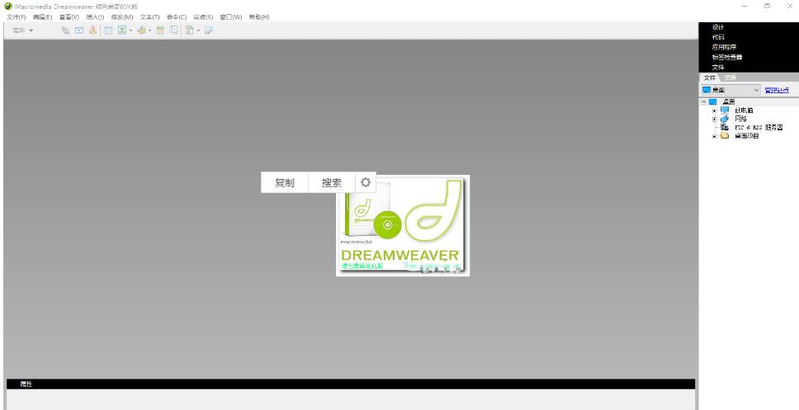This screenshot has width=799, height=410.
Task: Click the Dreamweaver logo in the title bar
Action: tap(7, 7)
